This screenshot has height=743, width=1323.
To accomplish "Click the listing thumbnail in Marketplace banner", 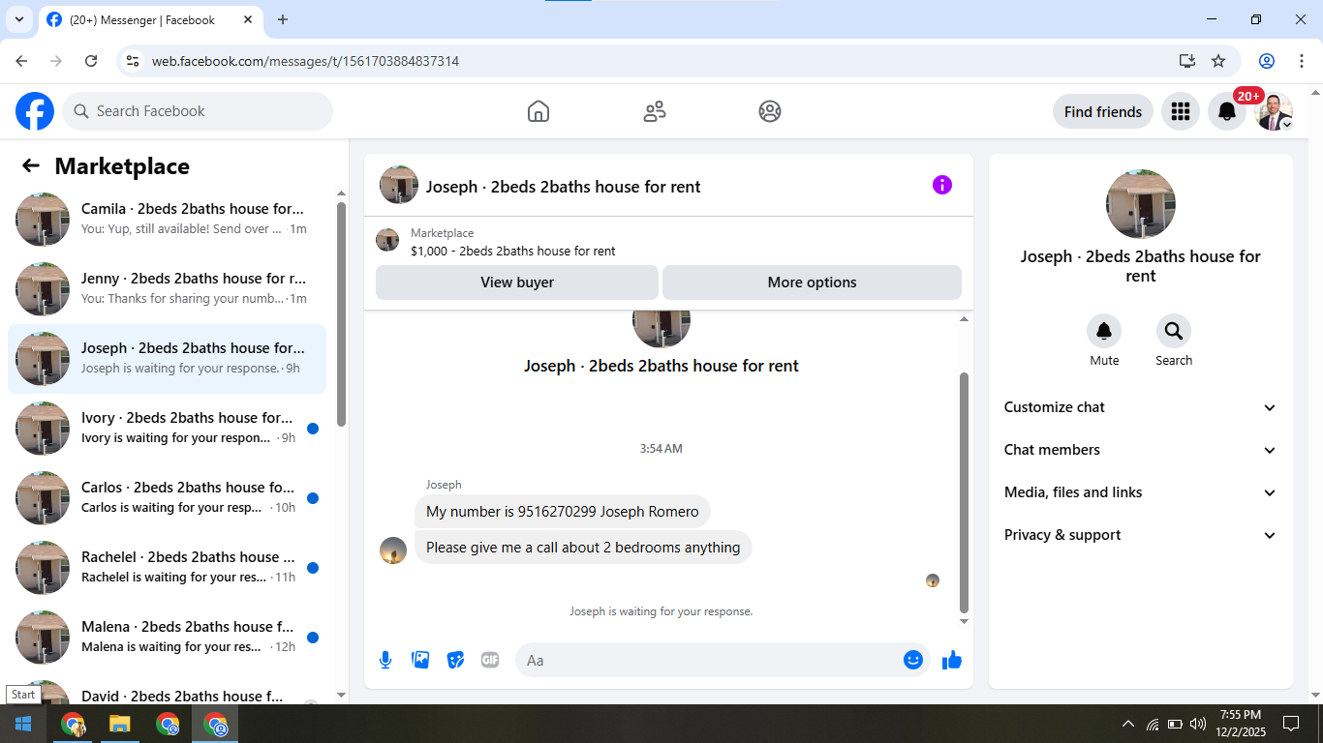I will (x=387, y=240).
